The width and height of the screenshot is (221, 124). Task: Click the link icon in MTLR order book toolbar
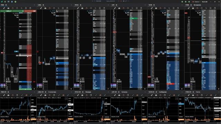[x=78, y=8]
